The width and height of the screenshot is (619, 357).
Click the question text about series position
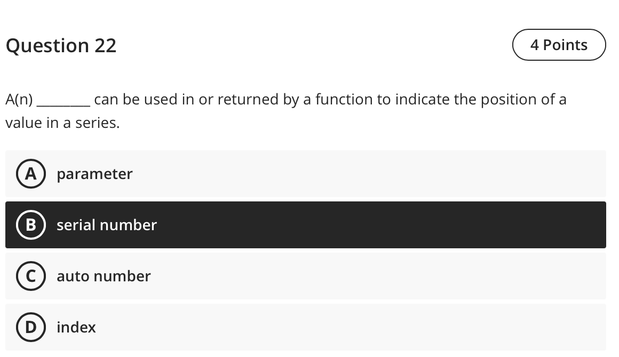pos(286,110)
